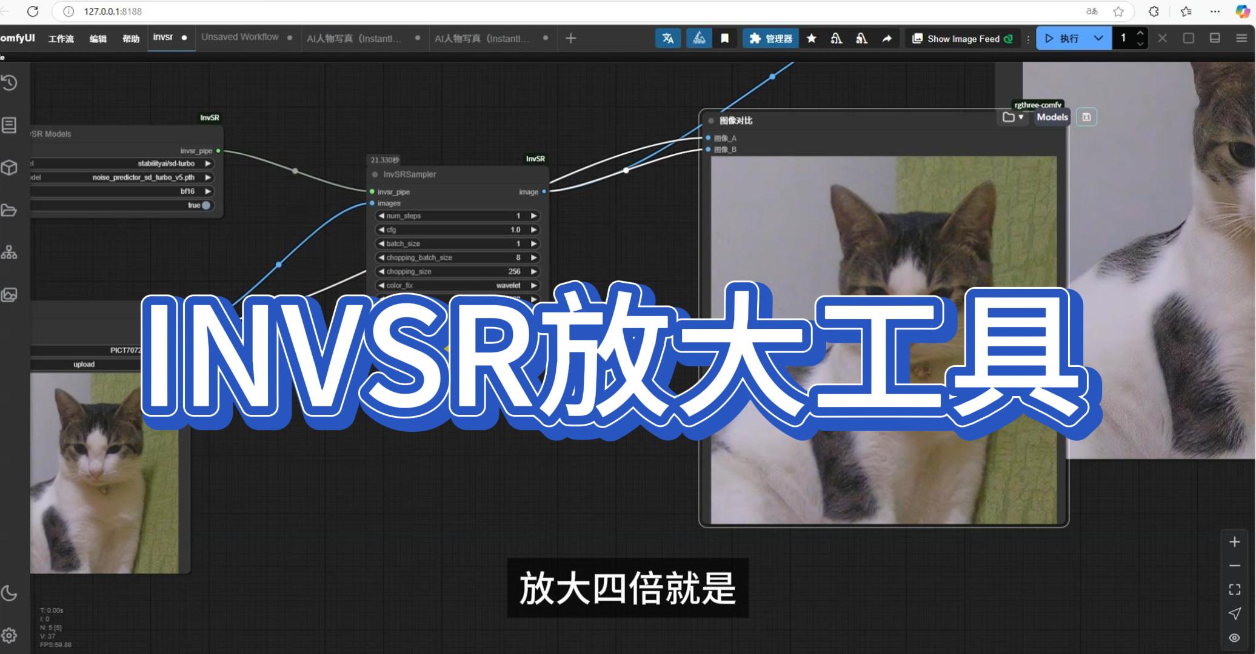Screen dimensions: 1256x654
Task: Decrease the batch count stepper
Action: (1140, 44)
